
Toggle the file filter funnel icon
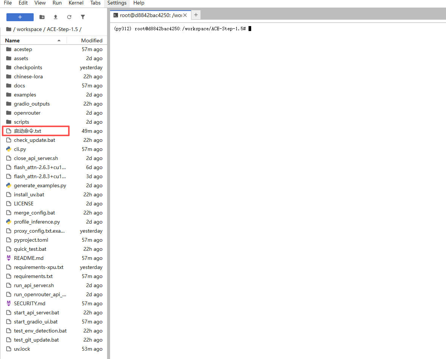[x=83, y=17]
